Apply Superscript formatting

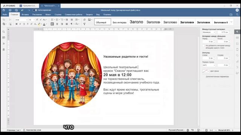point(31,24)
